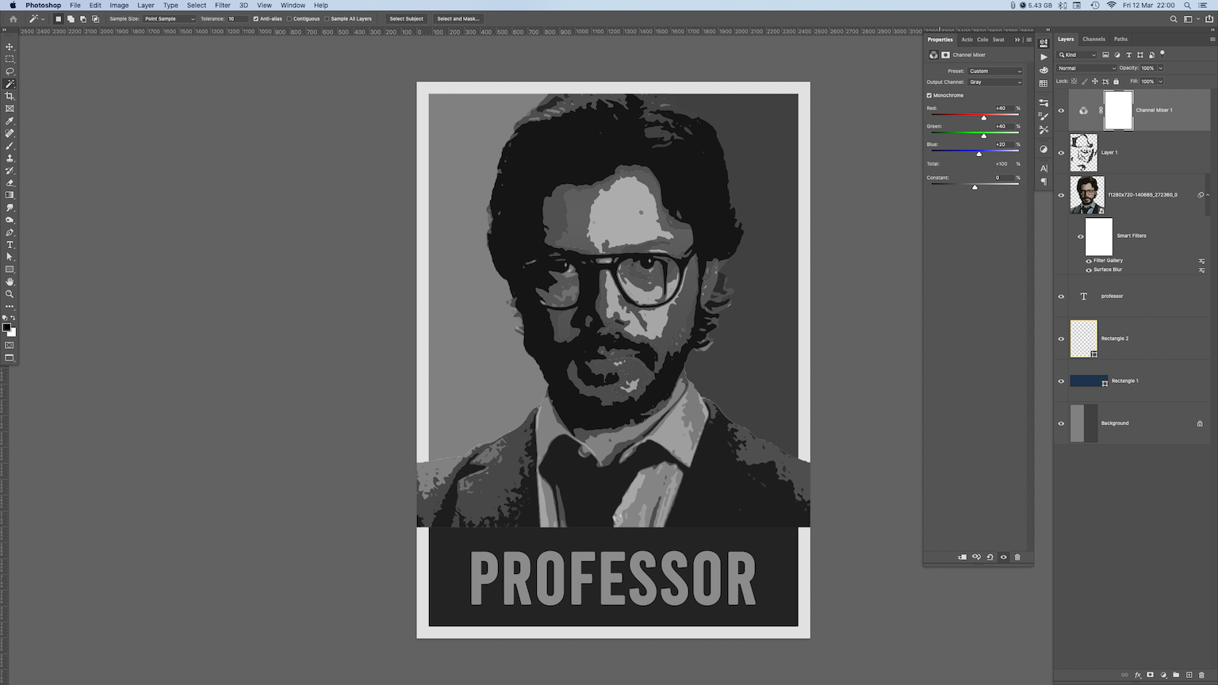Click the Select and Mask button

(458, 18)
